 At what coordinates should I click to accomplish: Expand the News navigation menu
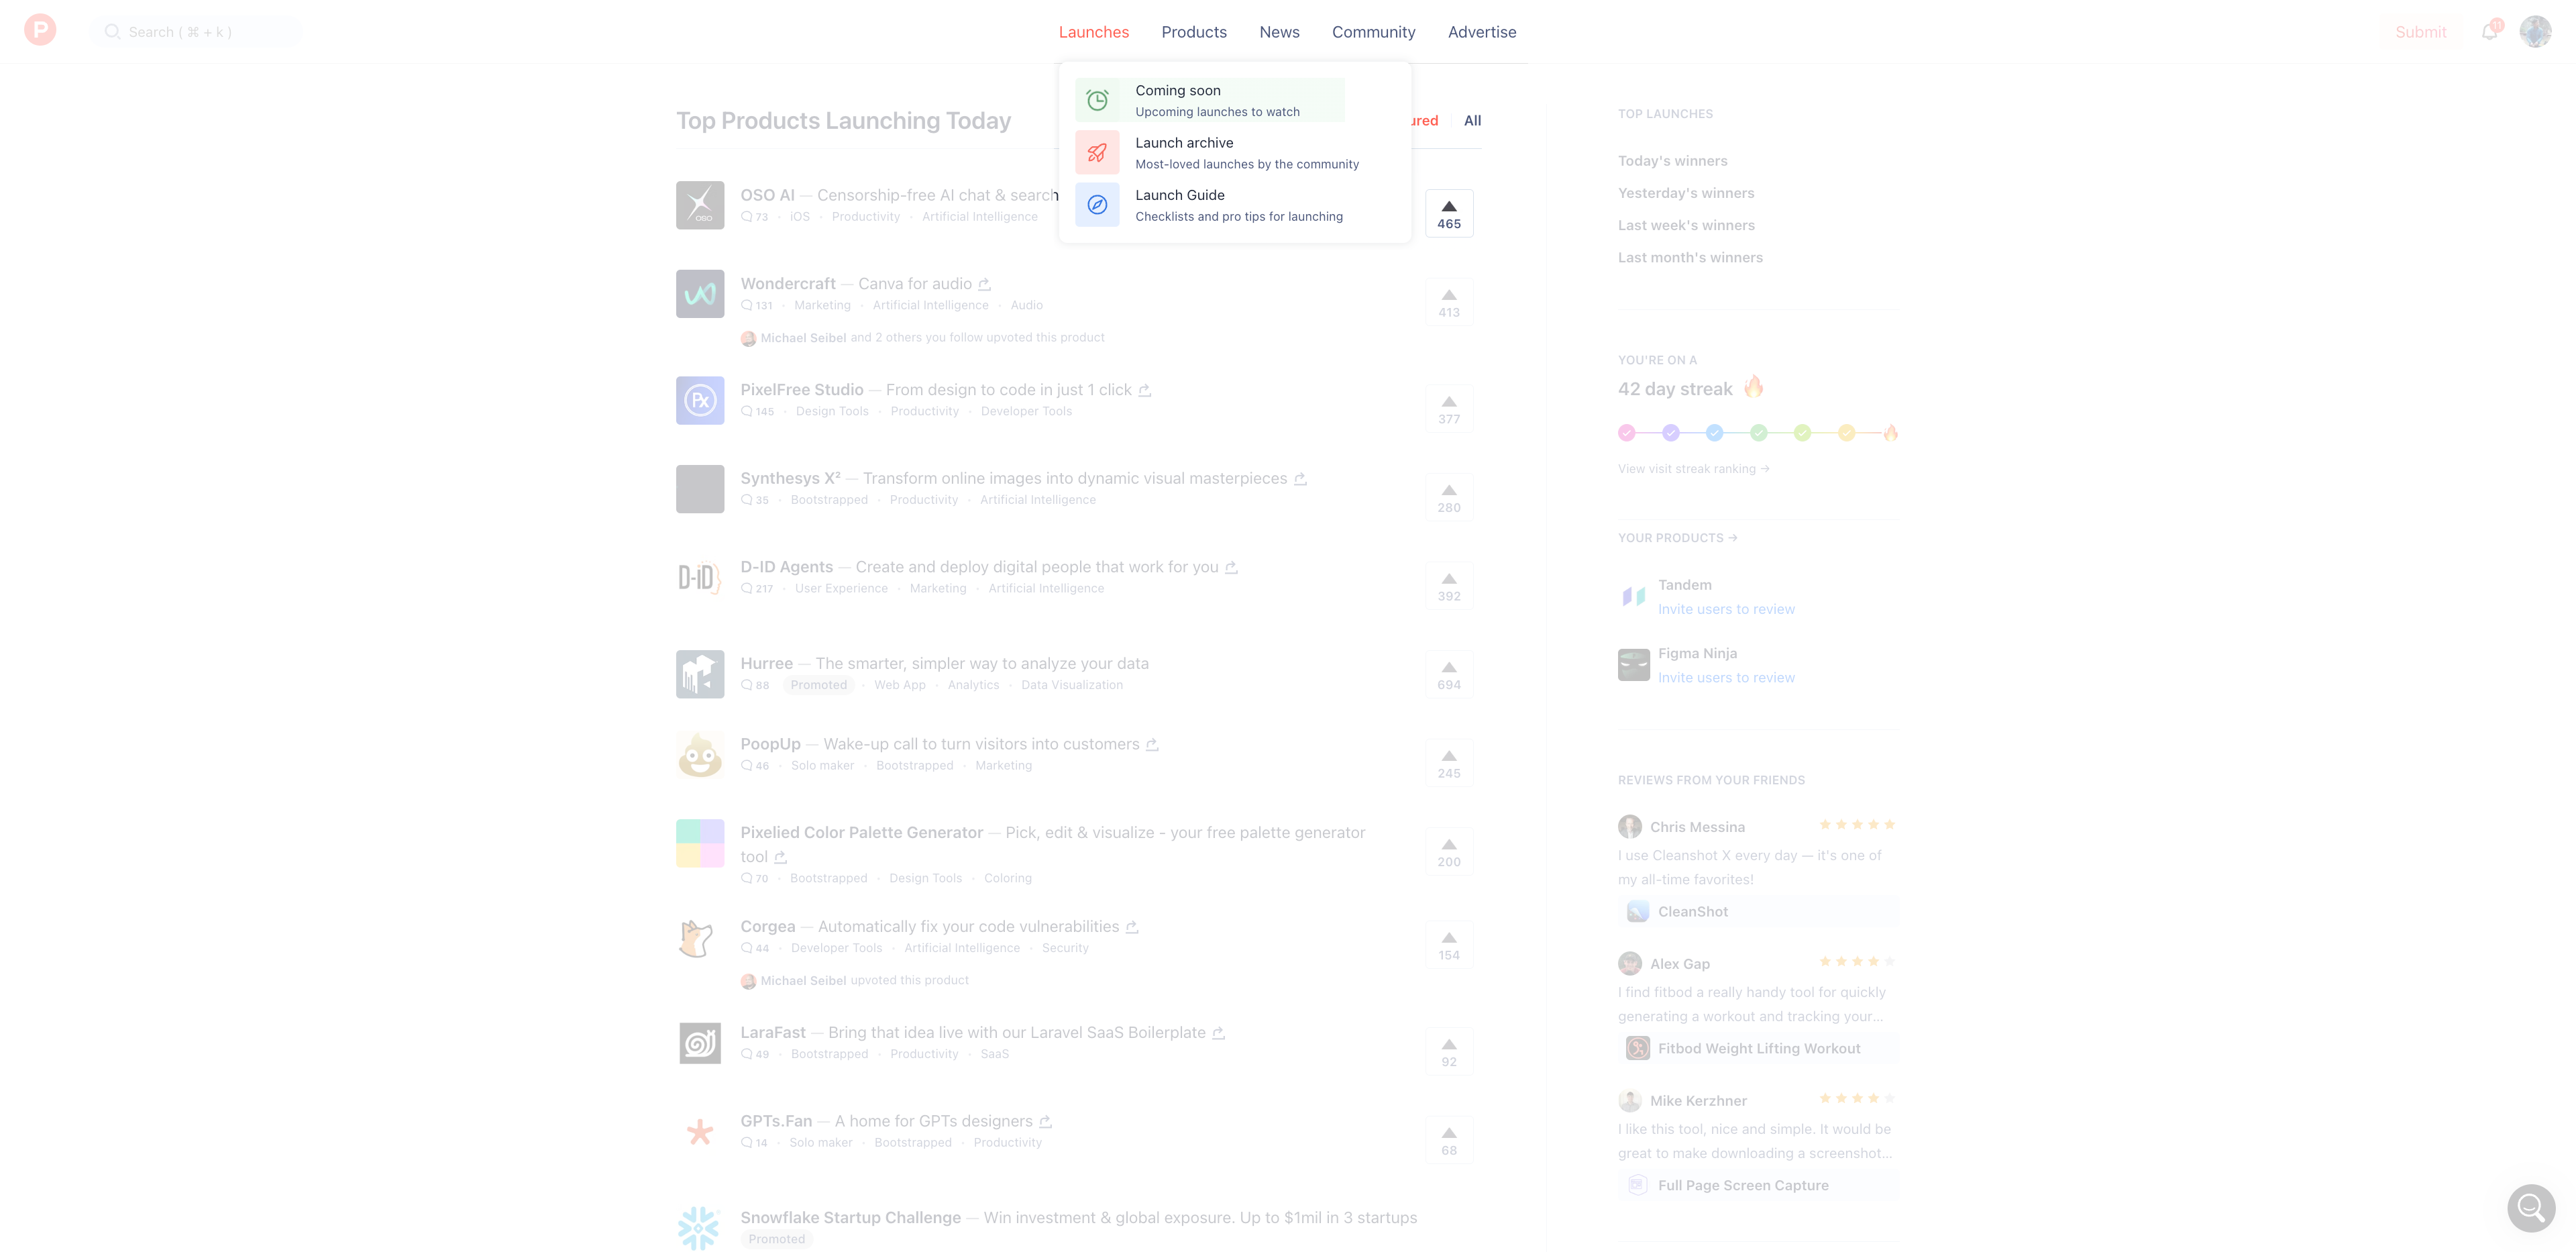tap(1280, 32)
